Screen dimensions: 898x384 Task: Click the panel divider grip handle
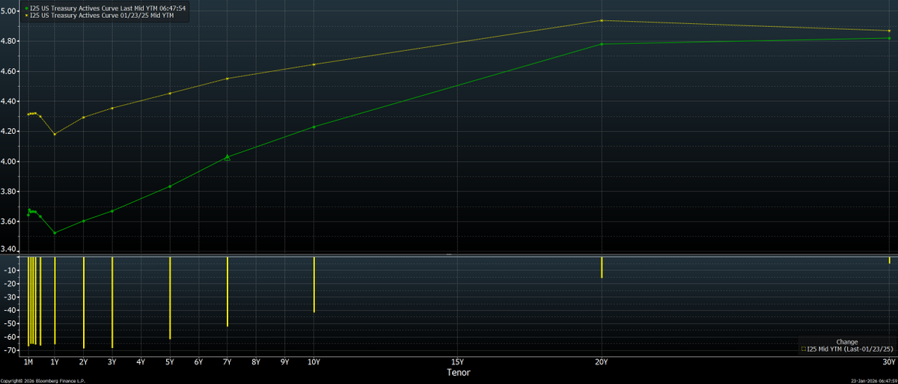point(449,255)
